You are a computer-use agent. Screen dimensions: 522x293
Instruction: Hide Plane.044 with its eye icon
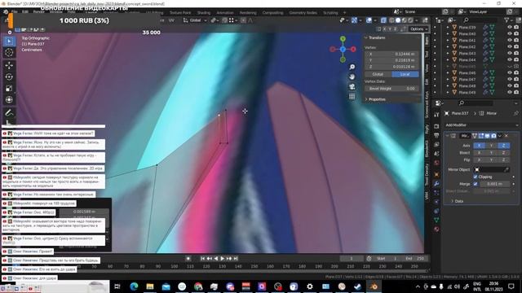(x=510, y=59)
